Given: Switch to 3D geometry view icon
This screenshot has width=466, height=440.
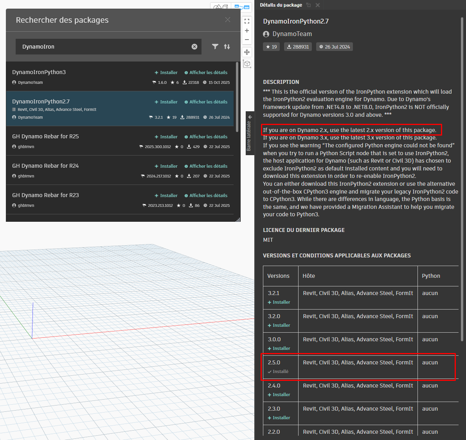Looking at the screenshot, I should click(221, 7).
